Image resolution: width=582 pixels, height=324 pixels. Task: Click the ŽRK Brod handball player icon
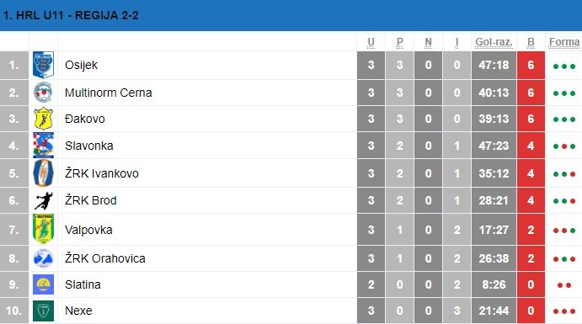click(x=44, y=200)
